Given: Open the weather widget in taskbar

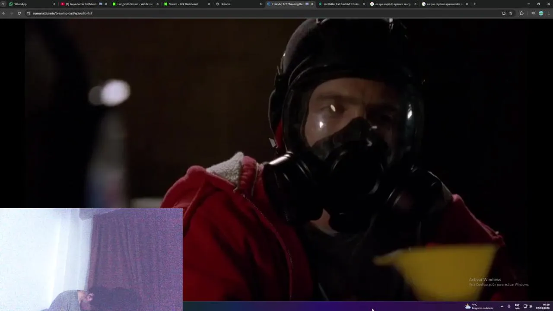Looking at the screenshot, I should pos(479,306).
